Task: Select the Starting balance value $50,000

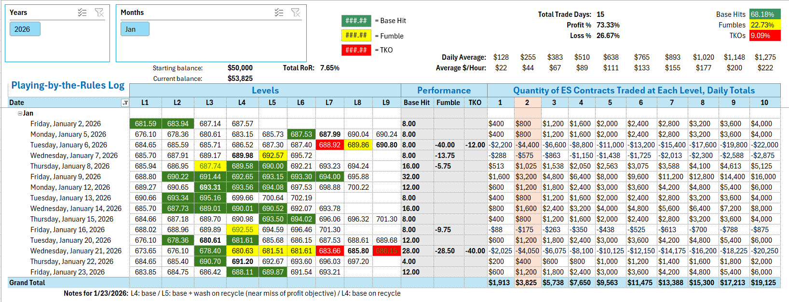Action: tap(240, 68)
